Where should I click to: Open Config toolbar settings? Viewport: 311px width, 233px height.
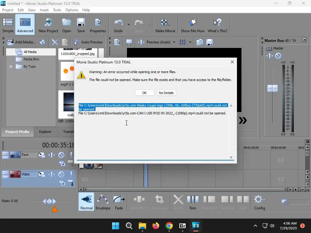point(259,202)
